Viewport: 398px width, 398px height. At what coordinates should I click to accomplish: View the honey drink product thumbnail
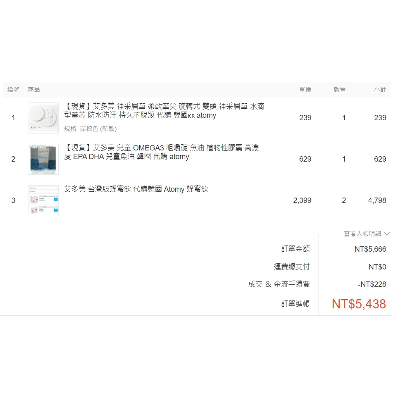tap(43, 200)
